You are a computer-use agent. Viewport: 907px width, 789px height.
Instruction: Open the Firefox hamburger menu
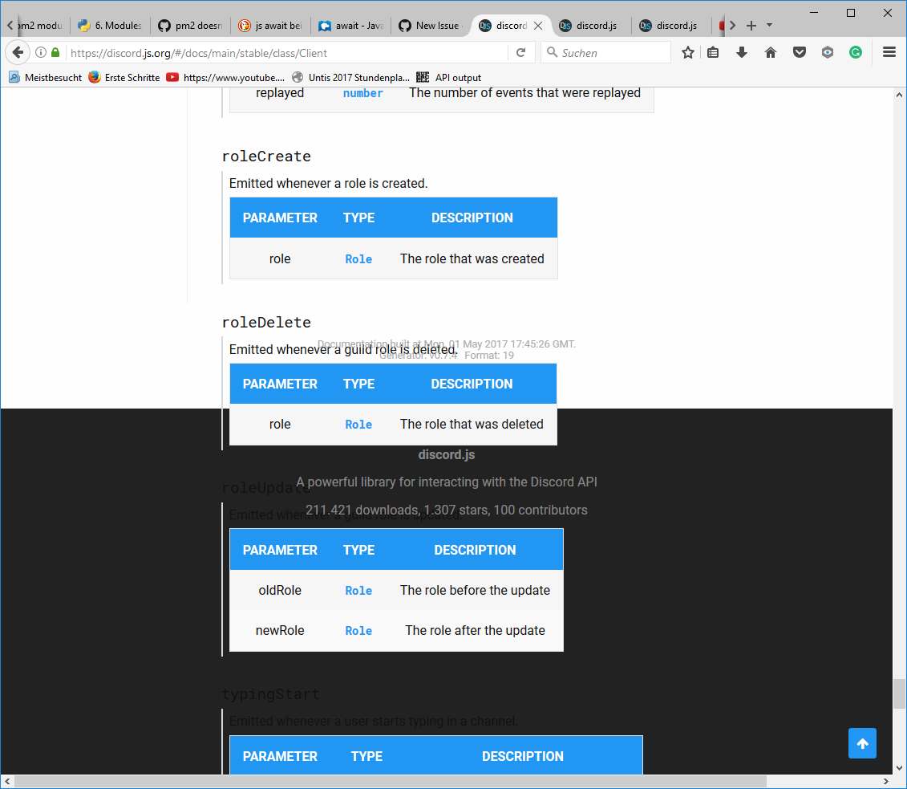coord(889,52)
